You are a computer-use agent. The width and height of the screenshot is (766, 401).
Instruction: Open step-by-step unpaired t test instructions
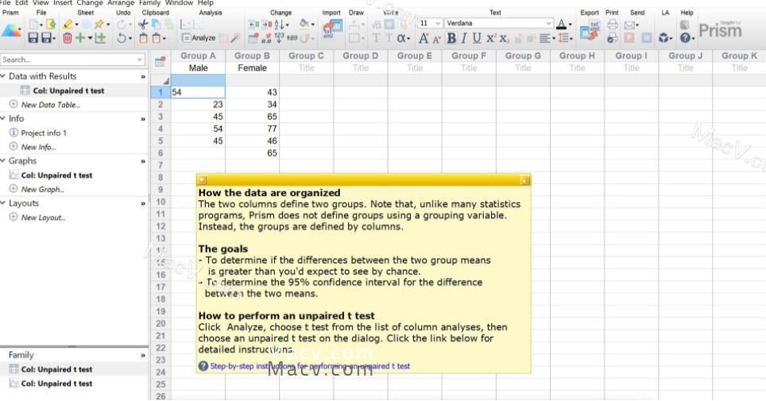310,366
